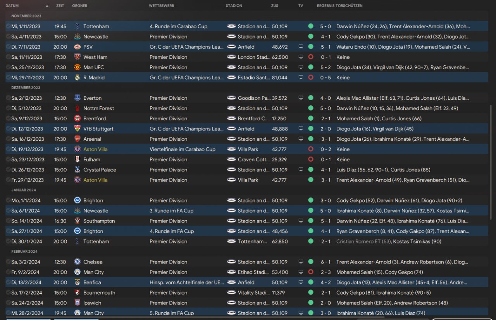The image size is (496, 320).
Task: Click the Tottenham badge in the 1/11/2023 row
Action: 77,26
